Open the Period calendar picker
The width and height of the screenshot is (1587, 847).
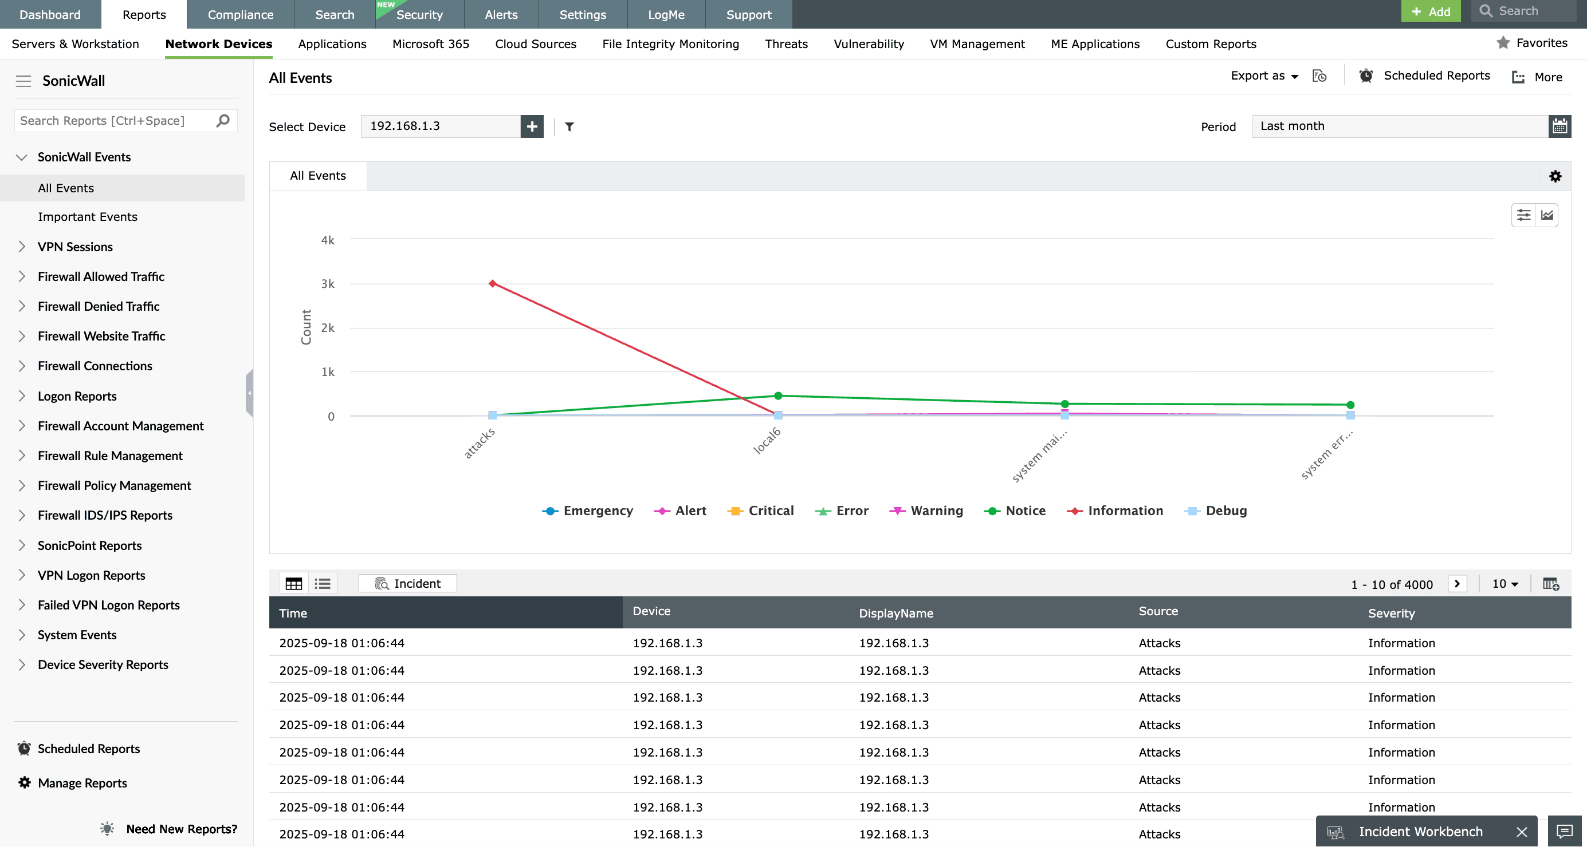(x=1559, y=127)
